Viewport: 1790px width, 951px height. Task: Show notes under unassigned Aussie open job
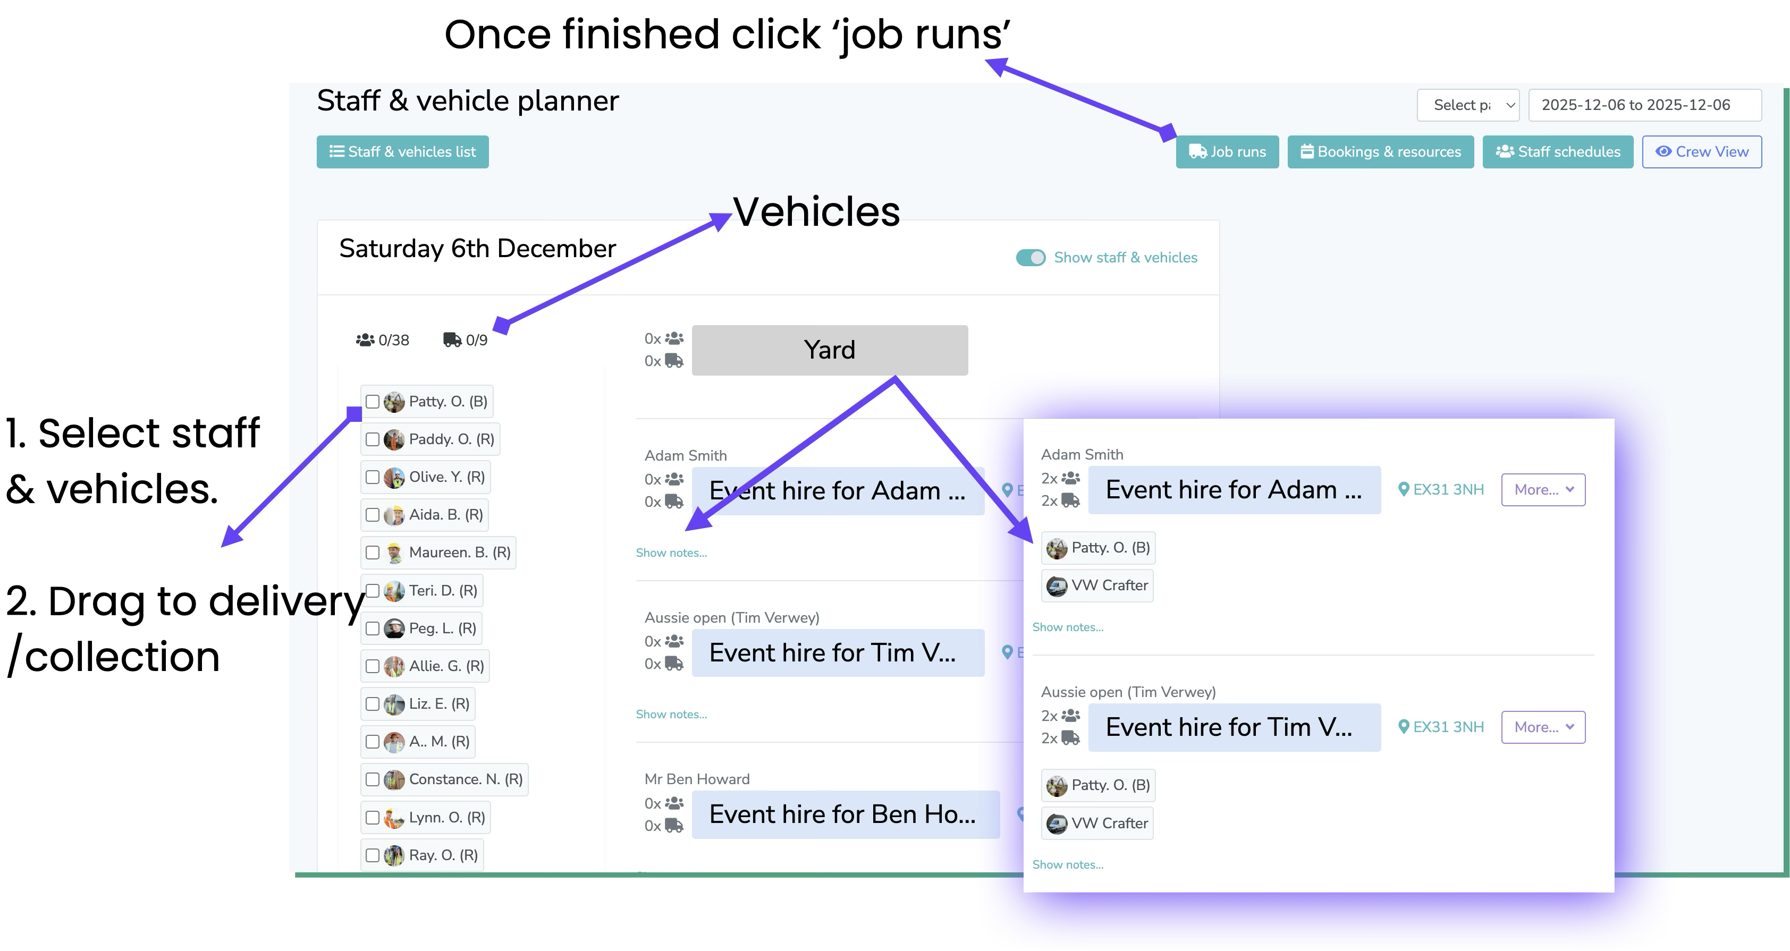click(x=671, y=714)
